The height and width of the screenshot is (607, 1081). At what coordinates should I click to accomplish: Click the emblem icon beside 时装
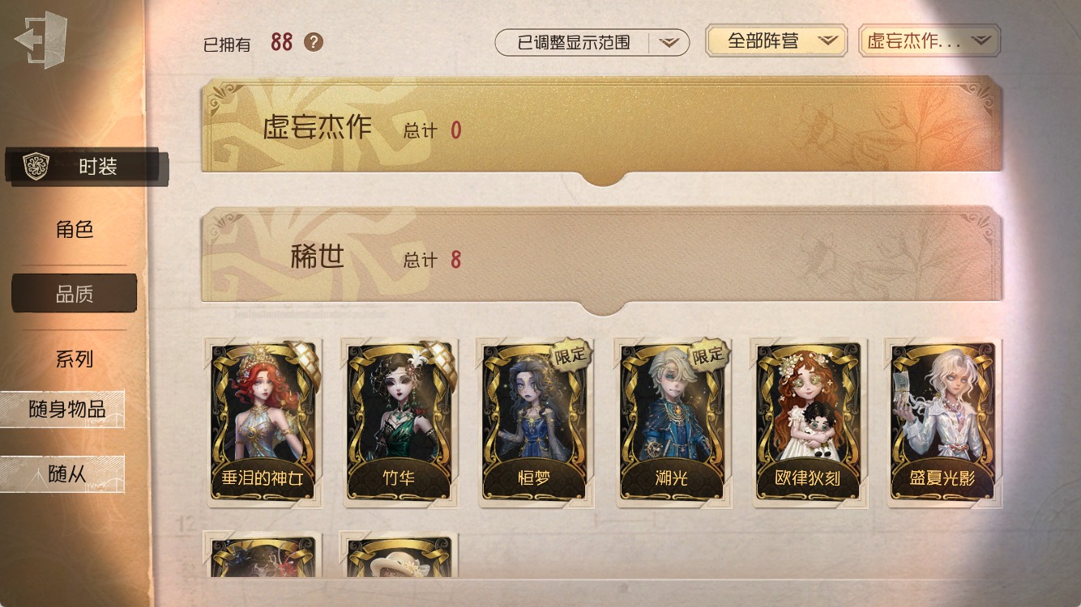point(36,167)
